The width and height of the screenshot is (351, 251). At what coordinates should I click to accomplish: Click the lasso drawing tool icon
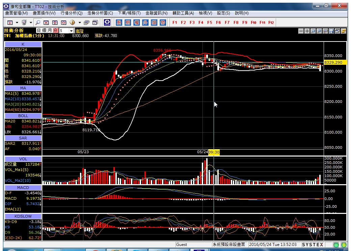pyautogui.click(x=325, y=31)
